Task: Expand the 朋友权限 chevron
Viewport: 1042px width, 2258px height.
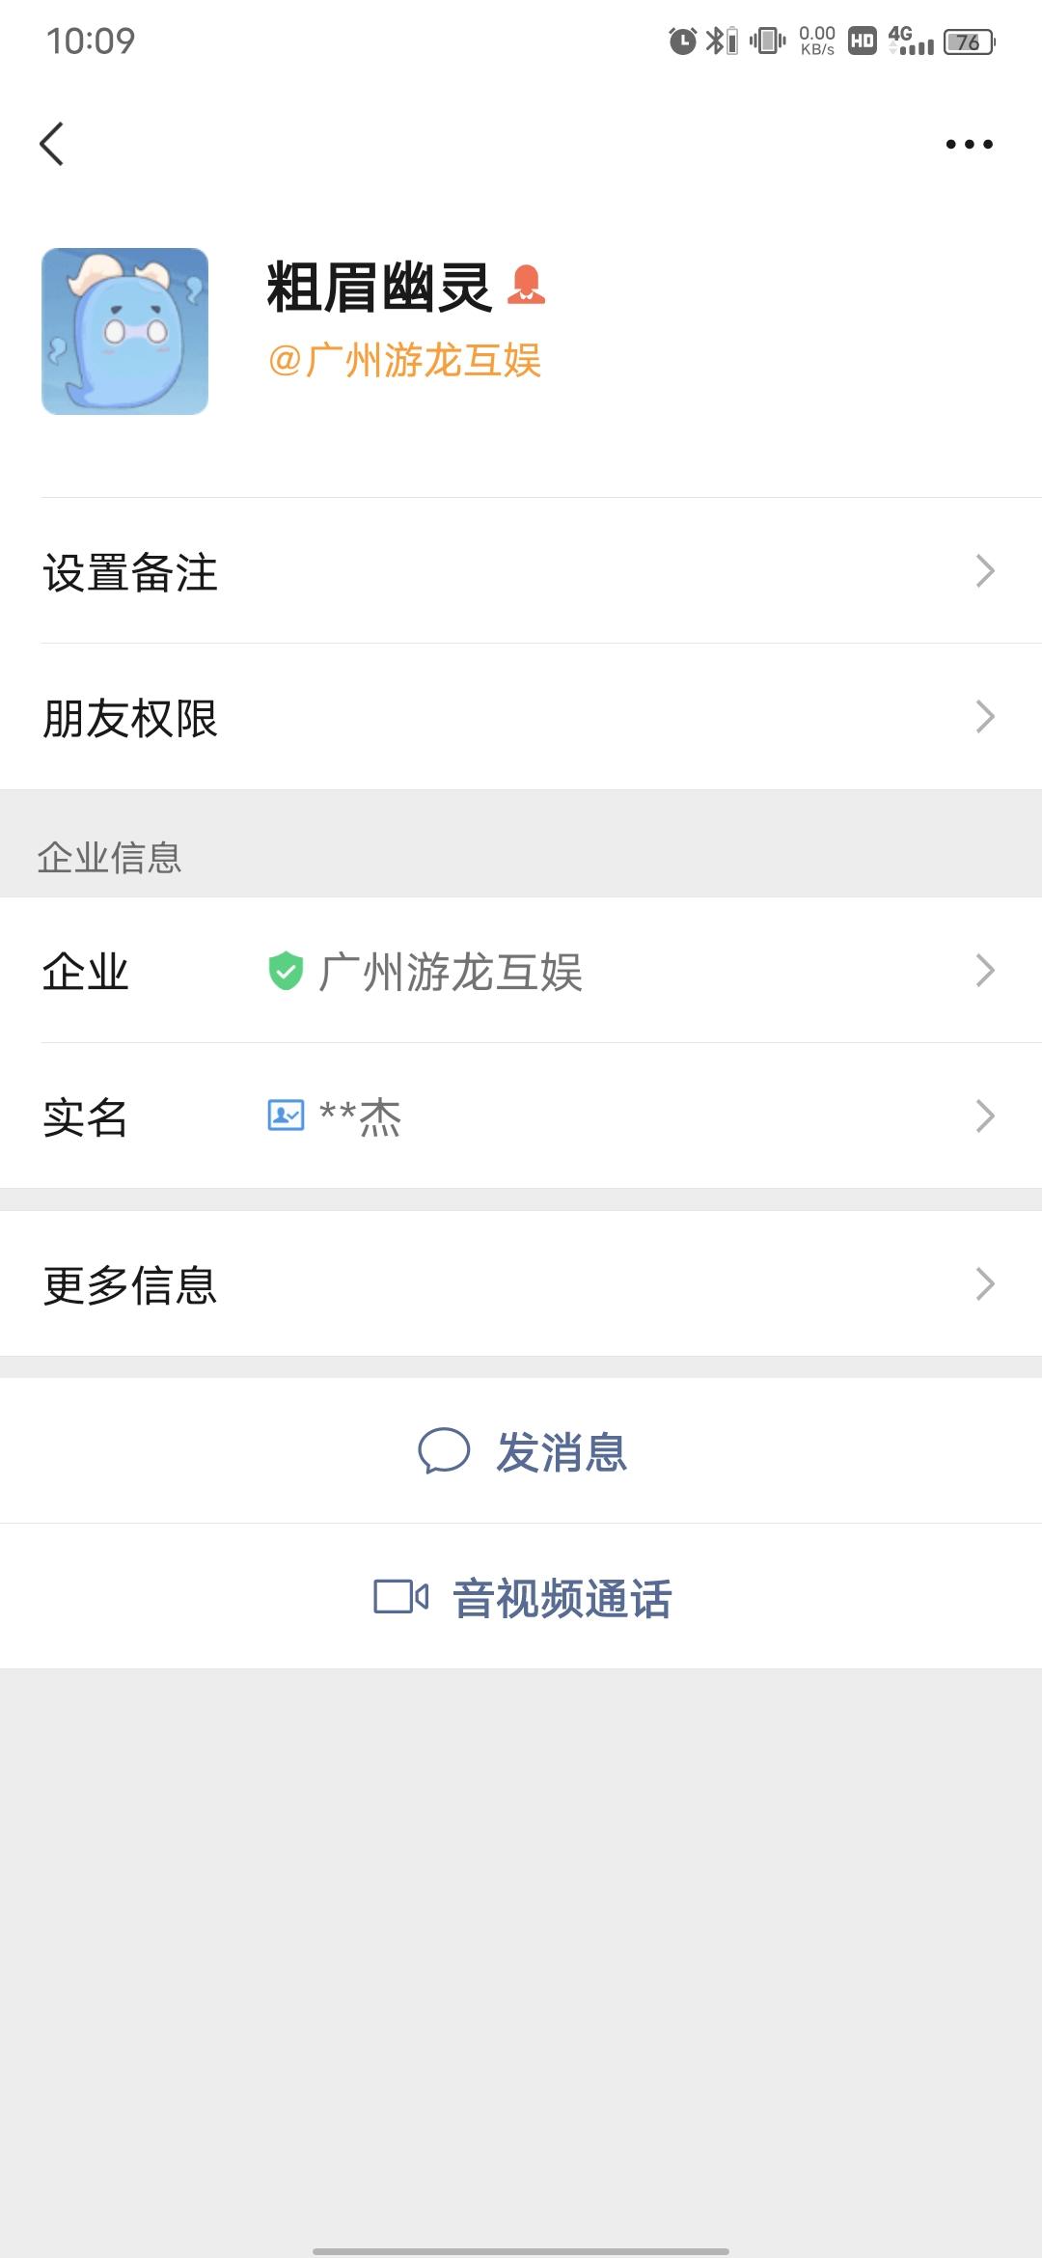Action: [x=984, y=717]
